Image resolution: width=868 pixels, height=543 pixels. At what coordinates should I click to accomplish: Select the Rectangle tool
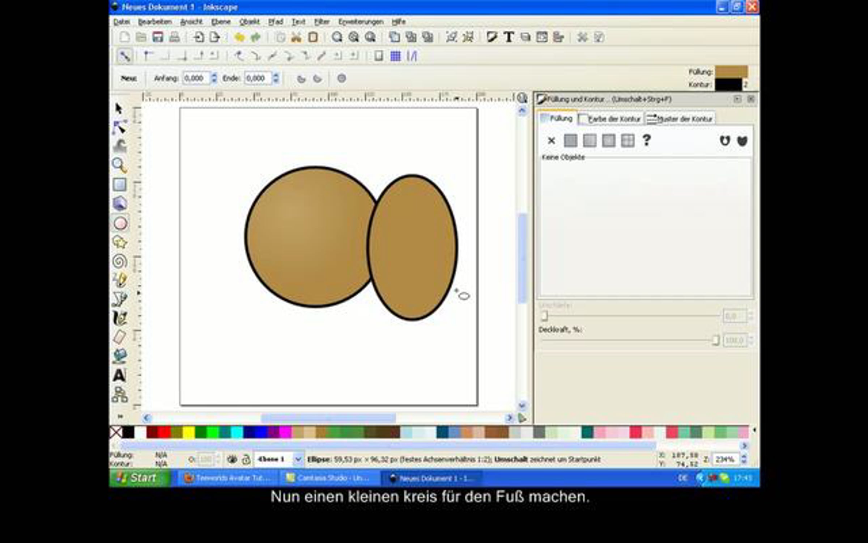(x=120, y=185)
